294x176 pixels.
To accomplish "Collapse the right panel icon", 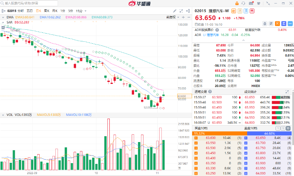I will coord(188,11).
